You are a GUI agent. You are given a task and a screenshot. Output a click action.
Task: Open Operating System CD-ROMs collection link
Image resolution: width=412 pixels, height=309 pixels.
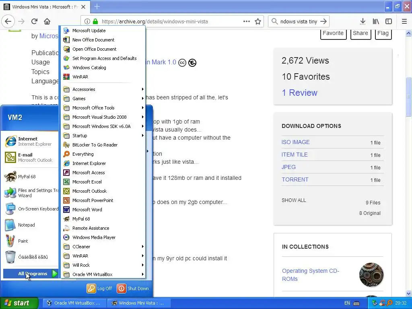[311, 275]
